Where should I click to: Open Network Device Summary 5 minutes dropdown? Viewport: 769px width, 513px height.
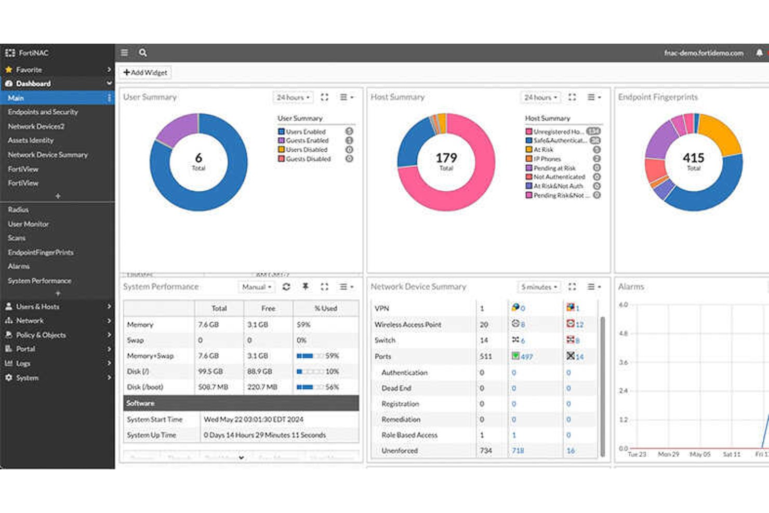[539, 286]
